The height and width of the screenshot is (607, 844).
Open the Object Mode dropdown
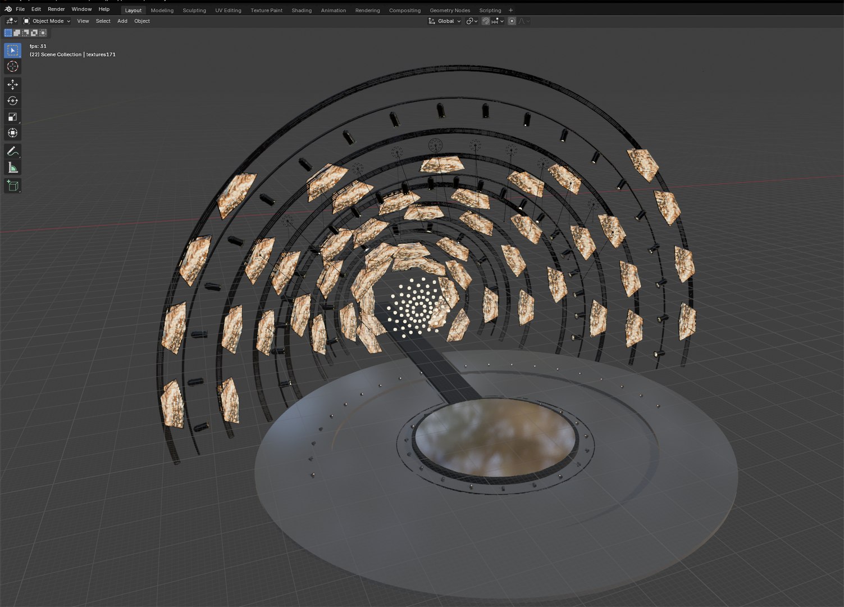pyautogui.click(x=47, y=21)
